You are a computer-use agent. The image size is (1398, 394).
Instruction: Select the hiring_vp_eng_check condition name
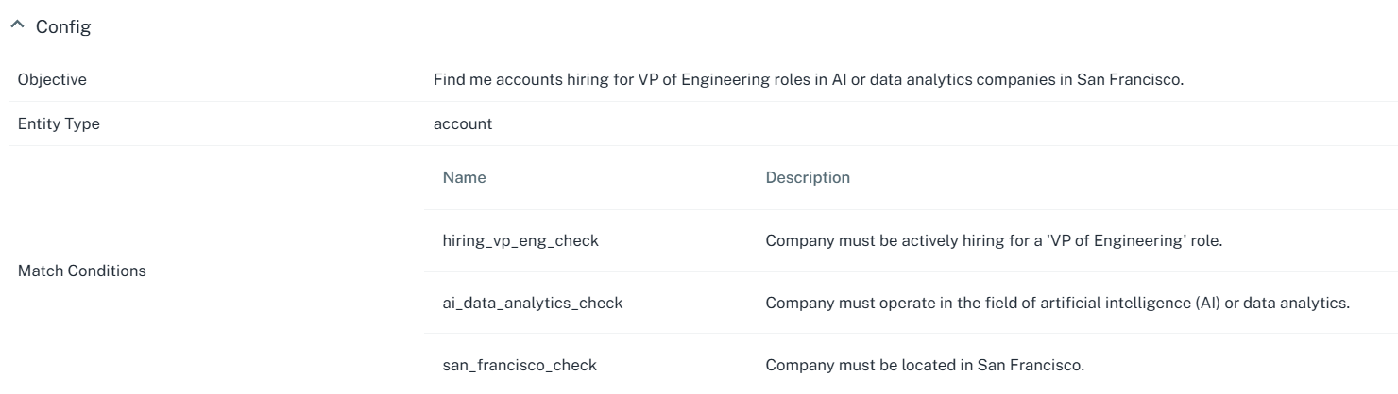[x=520, y=241]
